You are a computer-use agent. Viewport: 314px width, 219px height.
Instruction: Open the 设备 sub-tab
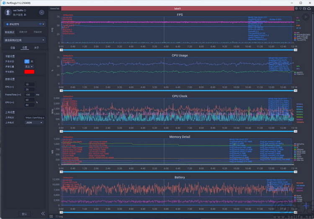click(13, 48)
